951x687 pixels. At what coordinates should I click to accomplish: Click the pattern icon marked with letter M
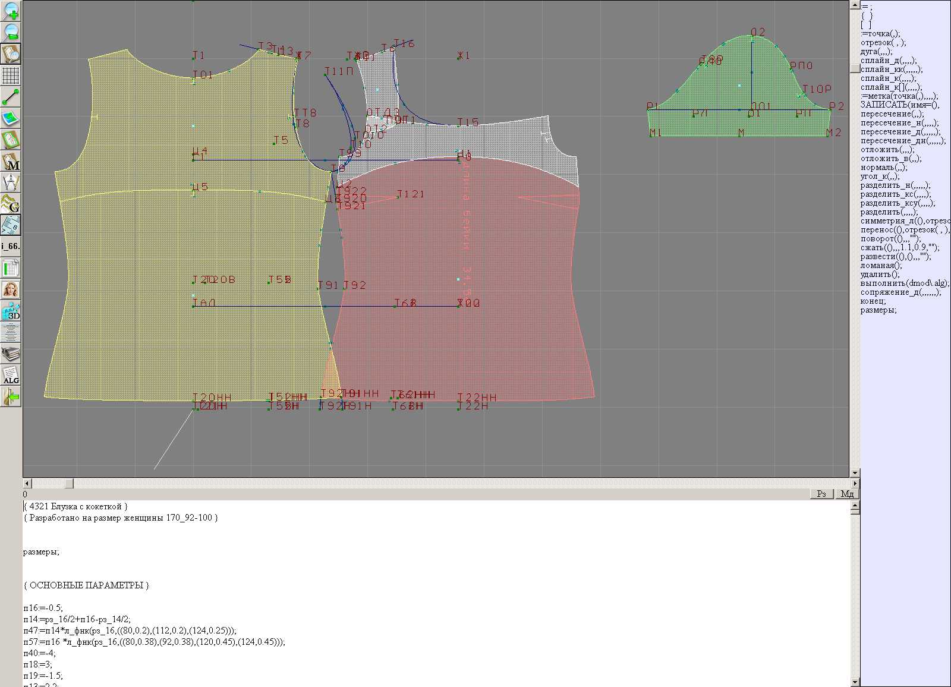(11, 161)
